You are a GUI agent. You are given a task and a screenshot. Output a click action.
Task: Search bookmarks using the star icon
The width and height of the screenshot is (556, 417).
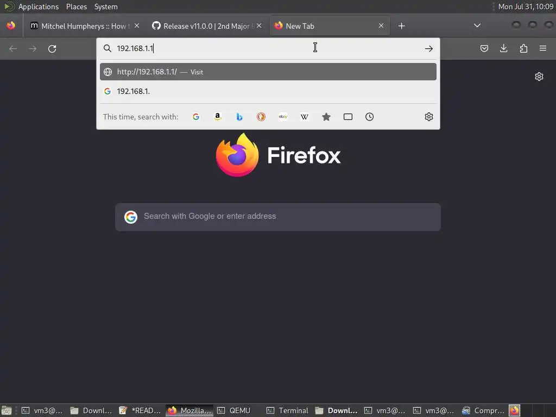coord(326,117)
